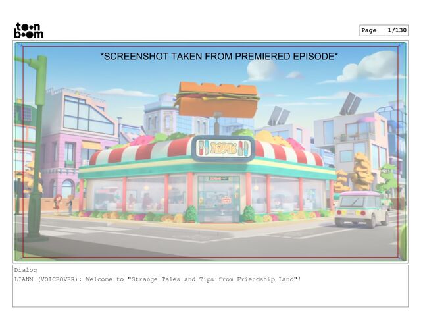
Task: Click the Page 1/130 indicator
Action: [384, 30]
